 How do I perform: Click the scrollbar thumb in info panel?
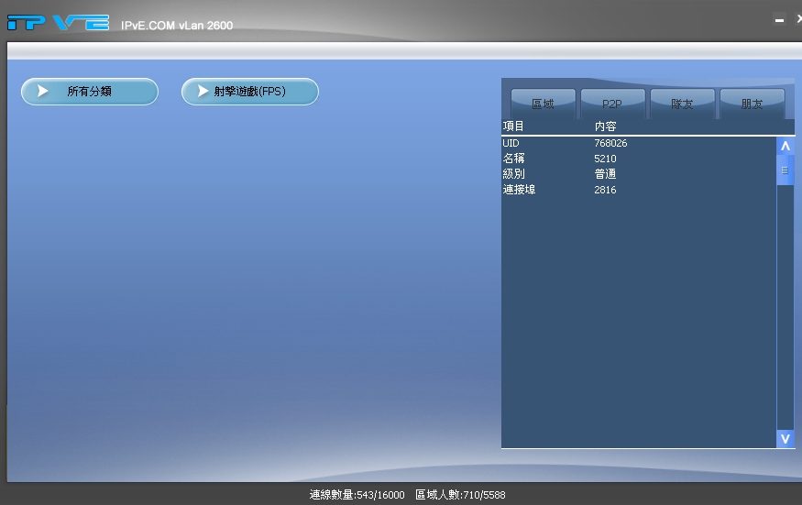(x=786, y=170)
